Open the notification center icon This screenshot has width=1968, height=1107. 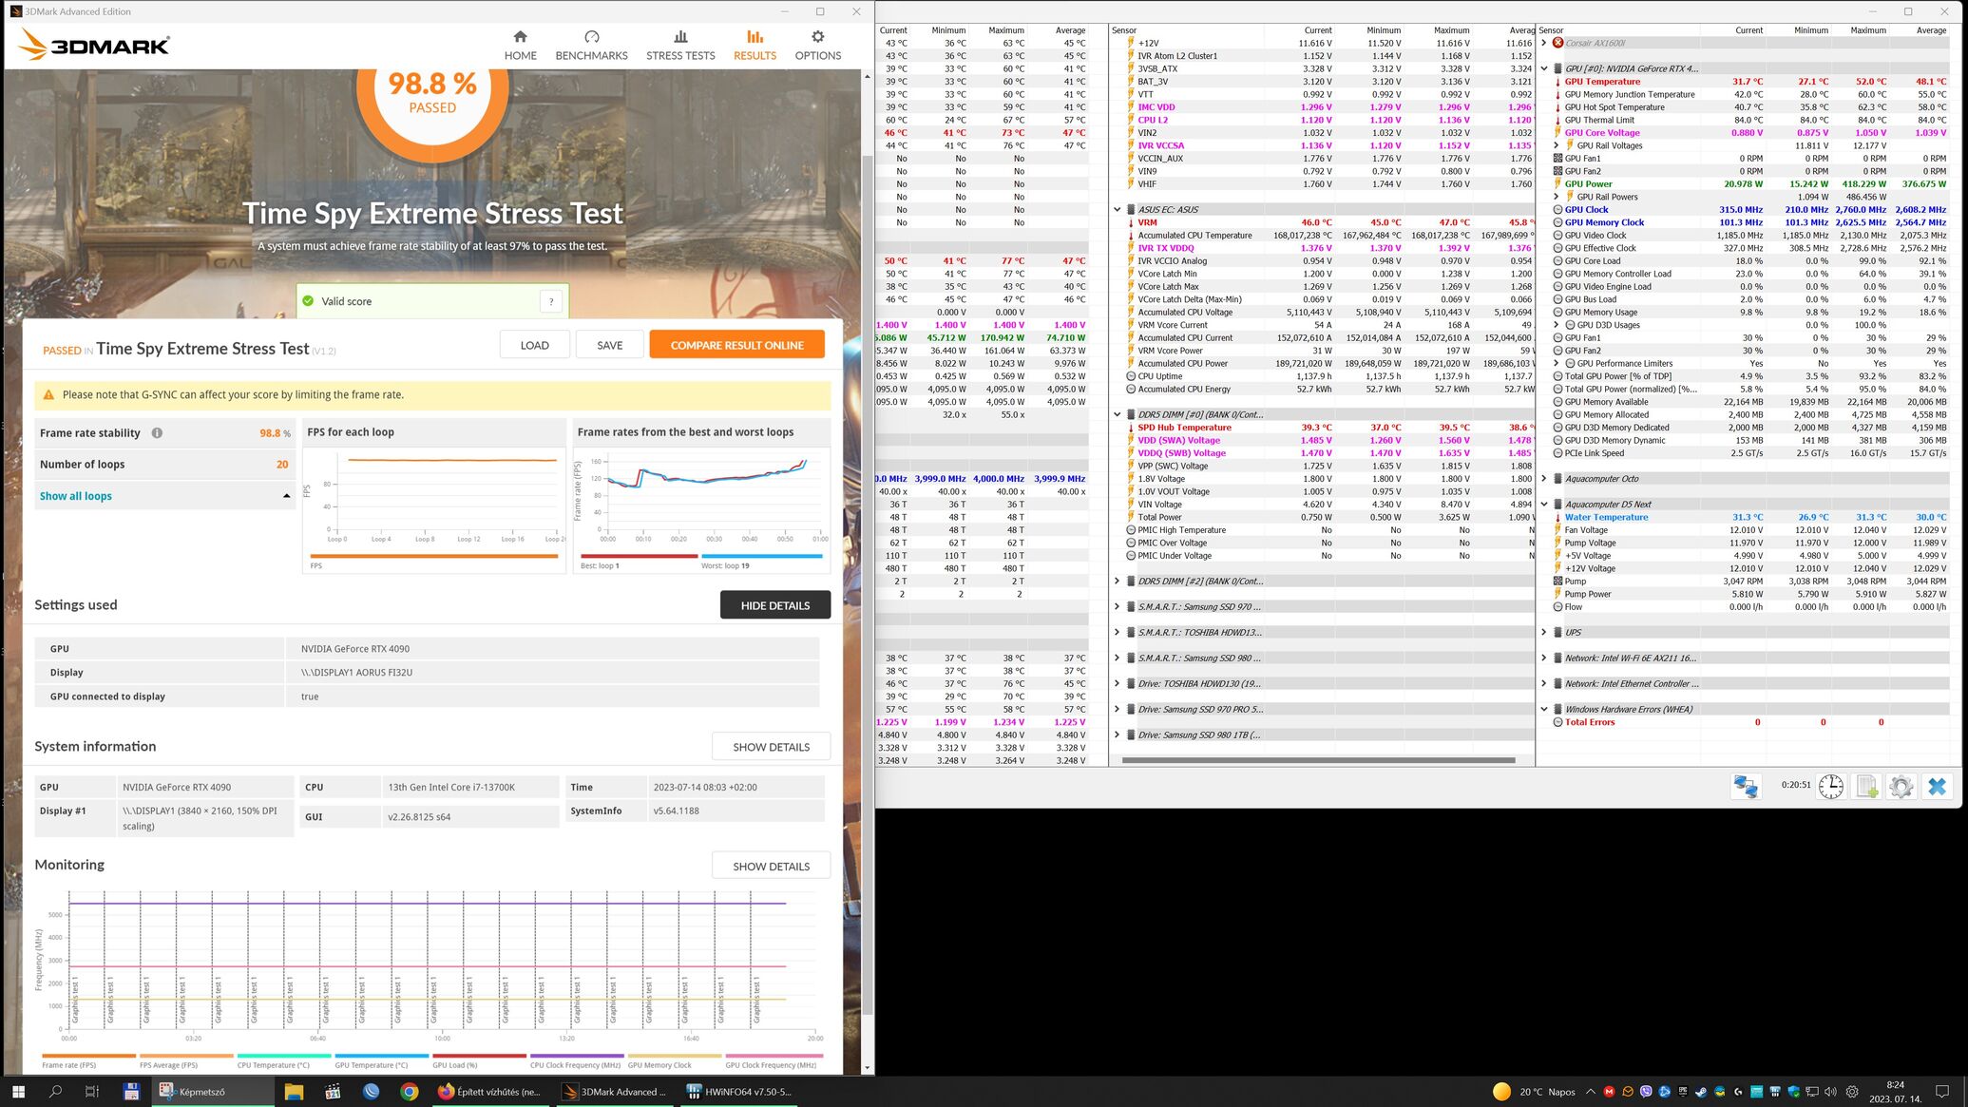click(x=1942, y=1092)
